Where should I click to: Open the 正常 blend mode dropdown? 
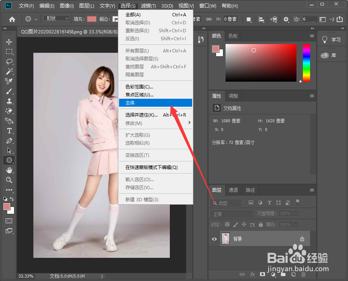point(232,214)
